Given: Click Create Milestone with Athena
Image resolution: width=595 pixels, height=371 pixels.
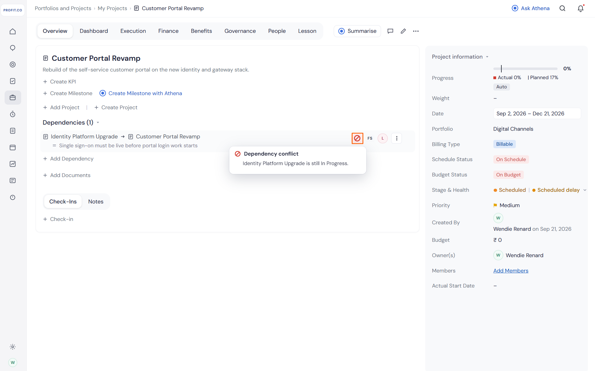Looking at the screenshot, I should pos(141,93).
